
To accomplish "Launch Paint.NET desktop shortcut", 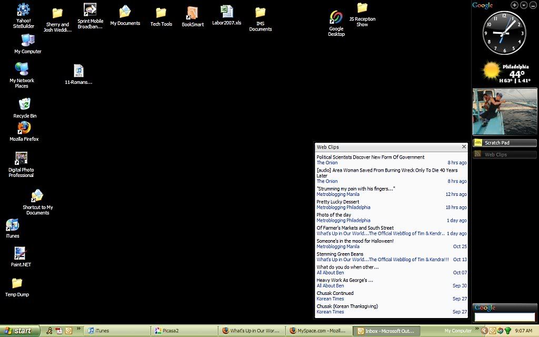I will coord(21,257).
